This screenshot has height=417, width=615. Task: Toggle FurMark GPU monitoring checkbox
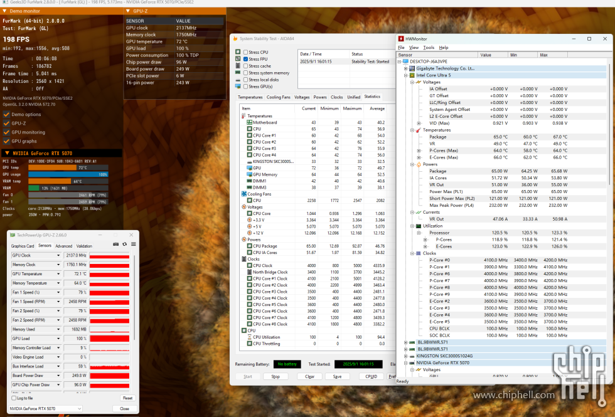pyautogui.click(x=6, y=132)
